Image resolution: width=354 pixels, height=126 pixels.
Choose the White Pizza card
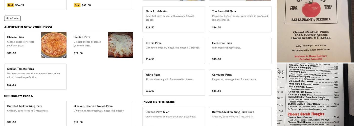174,83
